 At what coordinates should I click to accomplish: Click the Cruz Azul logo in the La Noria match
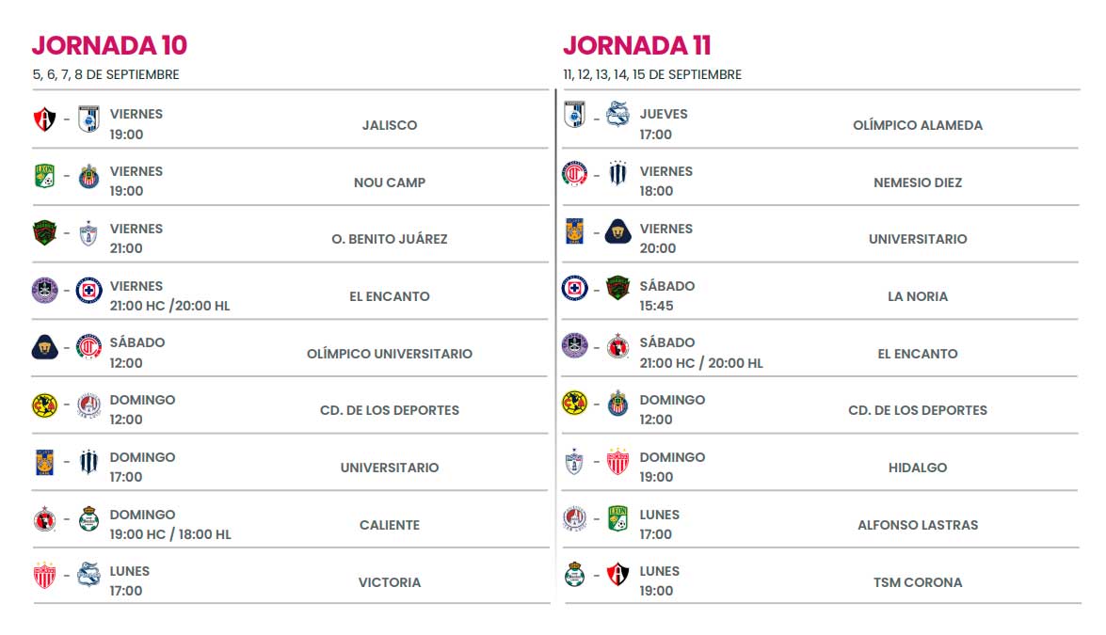coord(574,287)
